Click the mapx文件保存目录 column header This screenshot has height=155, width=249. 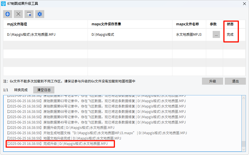pos(106,24)
